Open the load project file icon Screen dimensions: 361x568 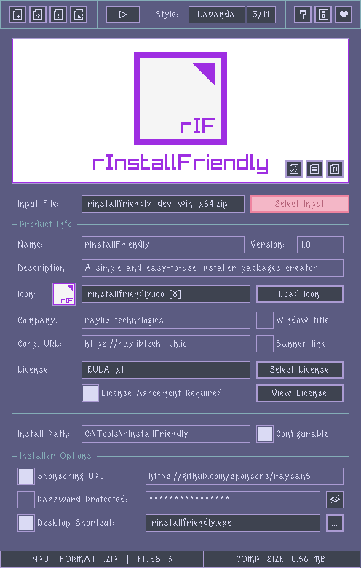(38, 15)
